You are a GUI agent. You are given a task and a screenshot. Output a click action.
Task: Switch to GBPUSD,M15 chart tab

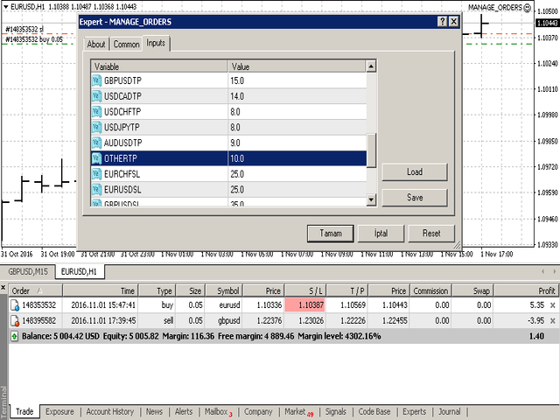[x=28, y=272]
